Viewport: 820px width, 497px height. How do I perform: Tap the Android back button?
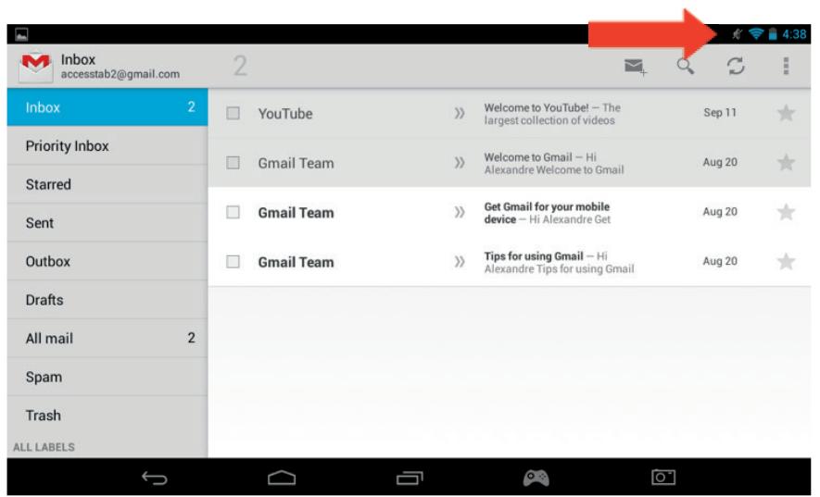(x=155, y=478)
